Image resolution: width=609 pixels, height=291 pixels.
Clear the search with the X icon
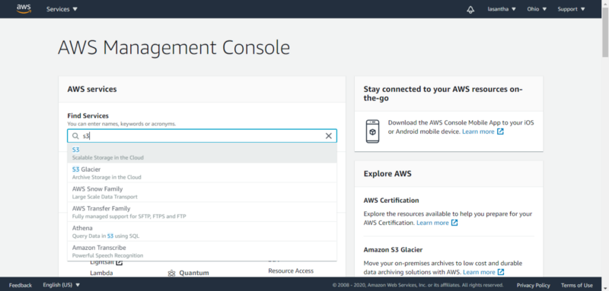point(329,136)
